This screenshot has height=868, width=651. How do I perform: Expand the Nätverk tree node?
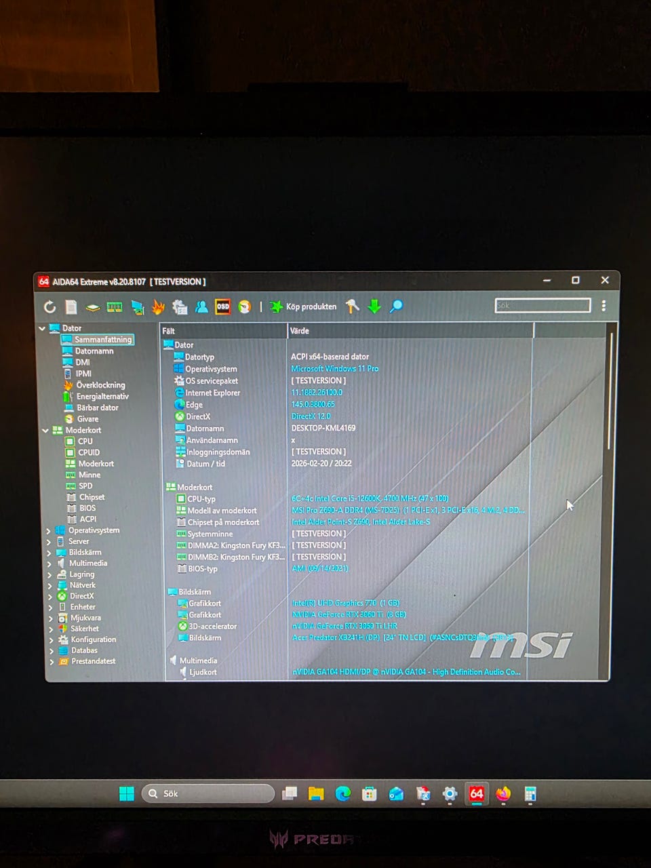(x=50, y=585)
